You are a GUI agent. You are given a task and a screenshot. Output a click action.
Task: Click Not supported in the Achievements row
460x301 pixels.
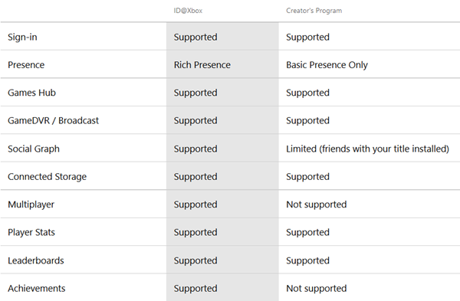point(316,289)
